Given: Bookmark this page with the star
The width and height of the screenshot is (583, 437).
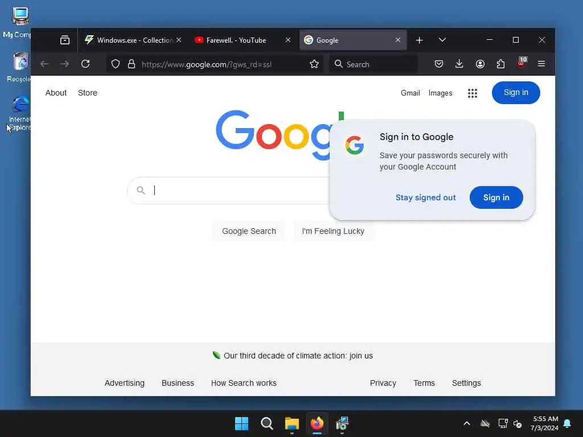Looking at the screenshot, I should click(x=314, y=64).
